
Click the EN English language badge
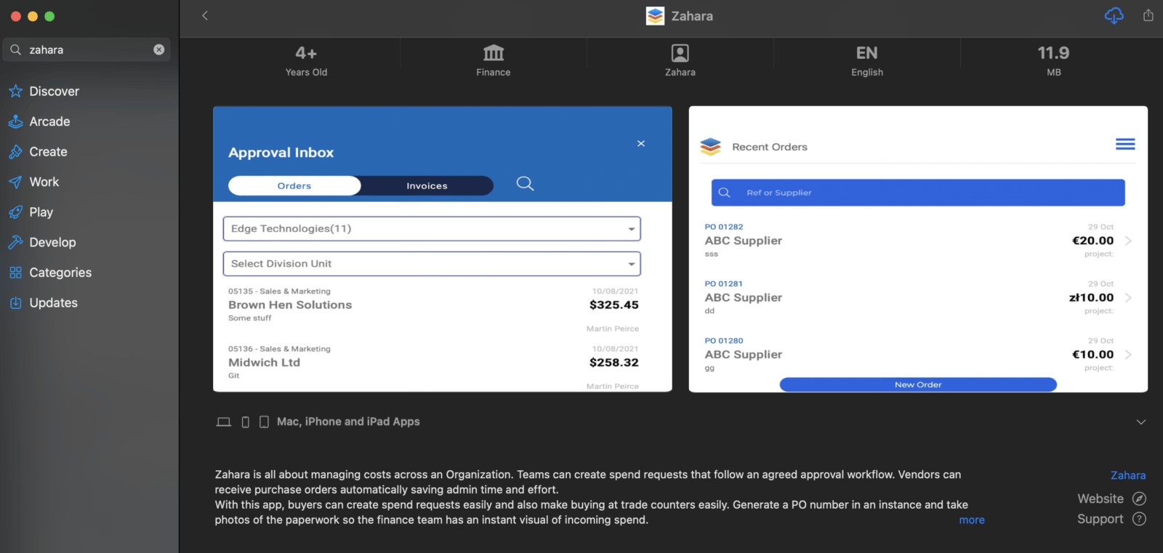pos(867,61)
